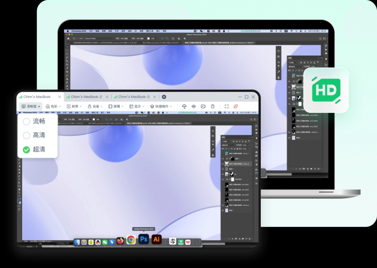The width and height of the screenshot is (377, 268).
Task: Open the 清晰度 clarity dropdown
Action: coord(30,106)
